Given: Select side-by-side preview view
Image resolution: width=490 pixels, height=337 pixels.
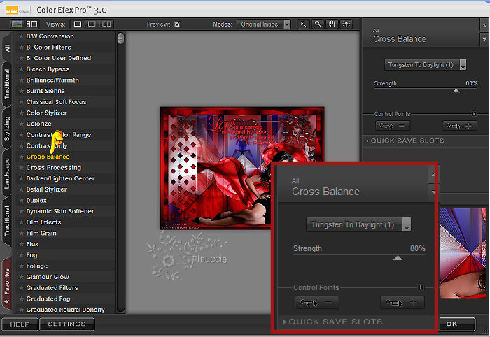Looking at the screenshot, I should (x=106, y=24).
